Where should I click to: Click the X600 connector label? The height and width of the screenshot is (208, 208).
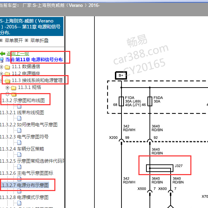tap(162, 189)
